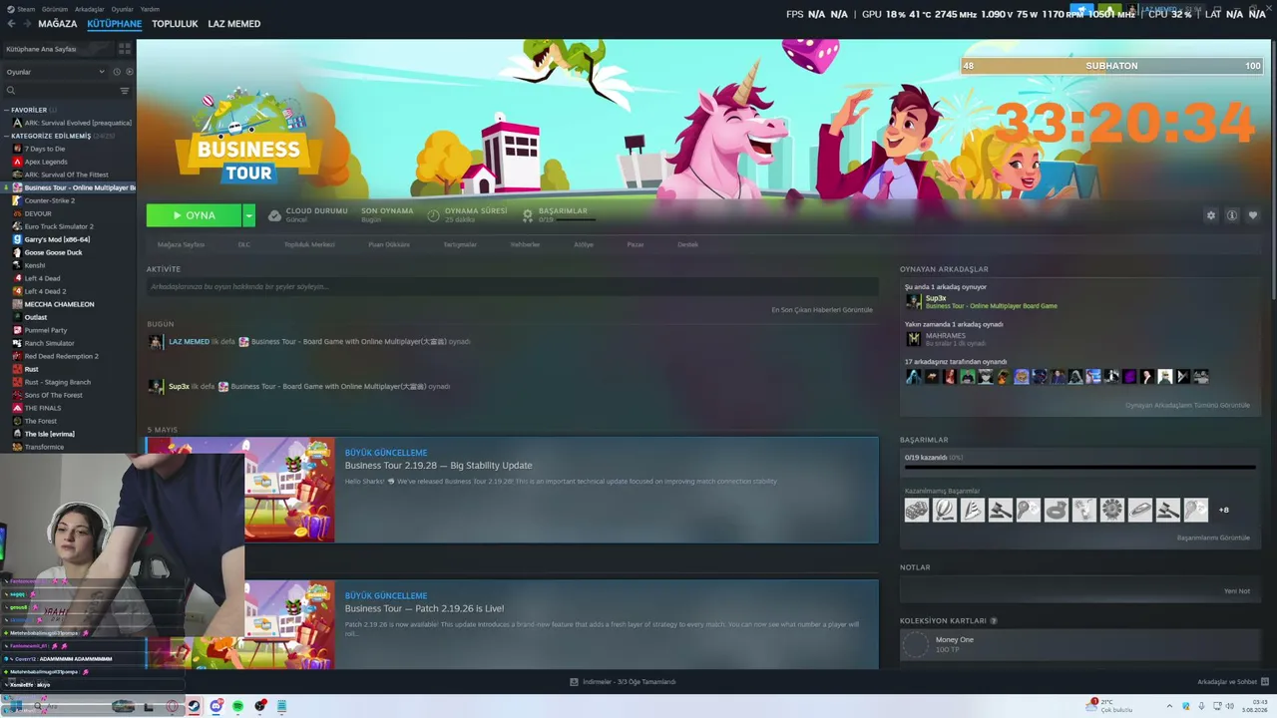The height and width of the screenshot is (718, 1277).
Task: Open the Atölye link
Action: point(584,244)
